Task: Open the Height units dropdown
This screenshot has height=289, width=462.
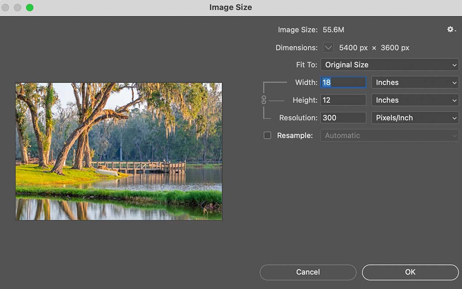Action: click(x=414, y=100)
